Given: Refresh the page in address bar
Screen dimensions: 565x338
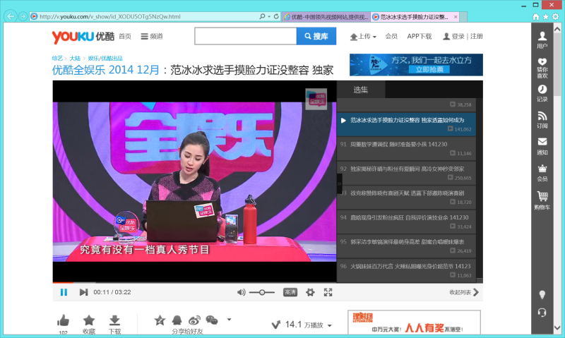Looking at the screenshot, I should (x=276, y=16).
